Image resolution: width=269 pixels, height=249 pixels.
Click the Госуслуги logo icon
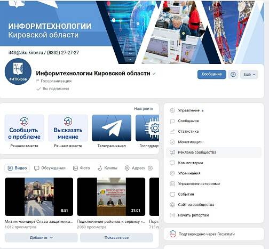click(172, 234)
